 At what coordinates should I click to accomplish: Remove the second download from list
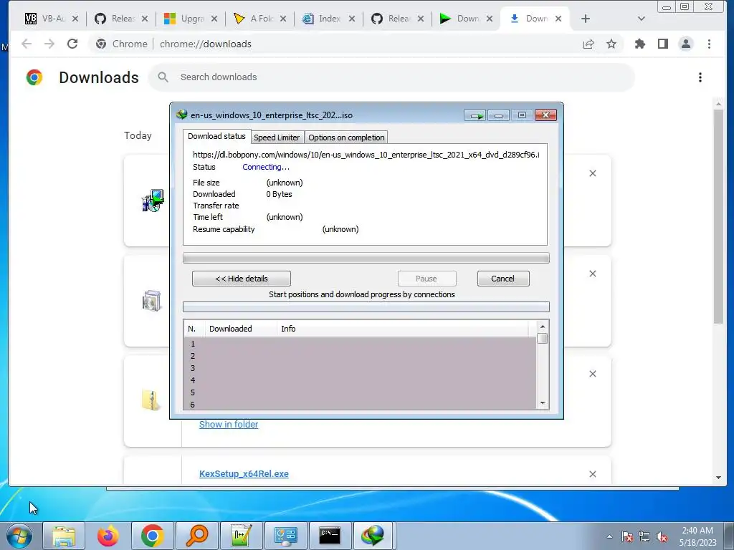[x=593, y=274]
